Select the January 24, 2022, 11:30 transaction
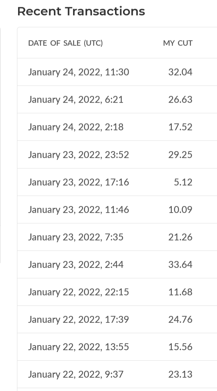Viewport: 217px width, 391px height. [117, 72]
